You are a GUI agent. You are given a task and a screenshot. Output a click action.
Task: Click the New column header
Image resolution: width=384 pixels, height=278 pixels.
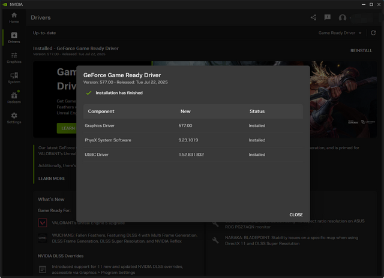tap(185, 111)
